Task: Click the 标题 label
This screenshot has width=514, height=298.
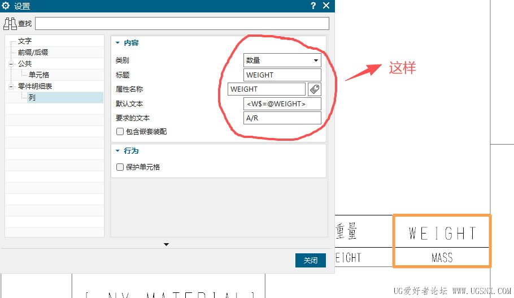Action: 123,75
